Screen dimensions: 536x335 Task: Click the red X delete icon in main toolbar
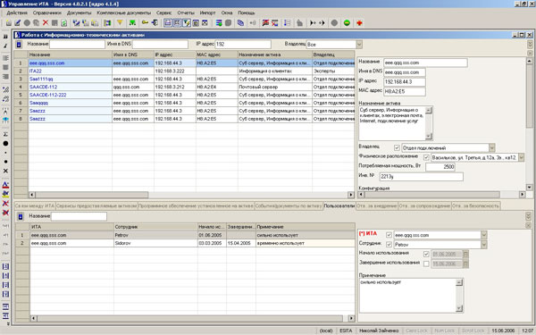(x=46, y=23)
